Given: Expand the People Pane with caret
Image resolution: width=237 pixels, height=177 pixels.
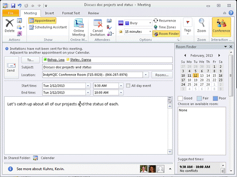Looking at the screenshot, I should point(170,169).
